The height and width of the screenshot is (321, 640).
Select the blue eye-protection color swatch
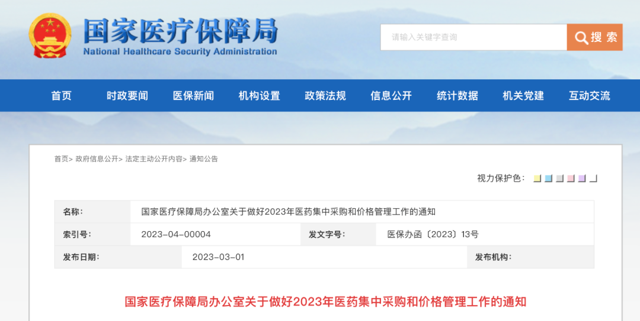tap(549, 179)
